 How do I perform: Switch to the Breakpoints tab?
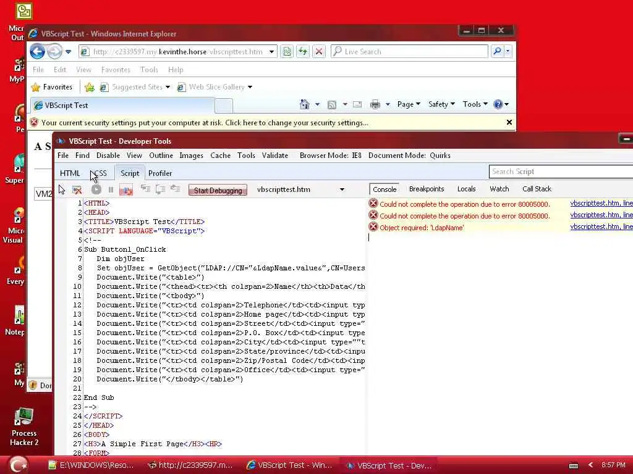pyautogui.click(x=427, y=189)
